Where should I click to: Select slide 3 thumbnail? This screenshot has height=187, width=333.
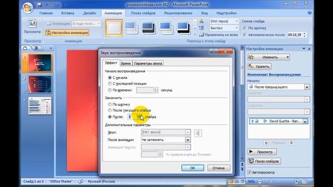[x=40, y=105]
